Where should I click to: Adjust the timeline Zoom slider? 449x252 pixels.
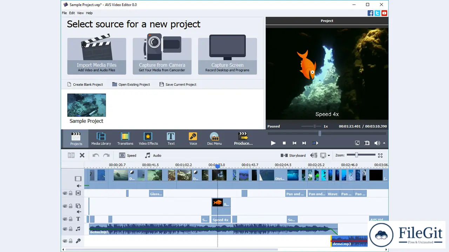(357, 155)
